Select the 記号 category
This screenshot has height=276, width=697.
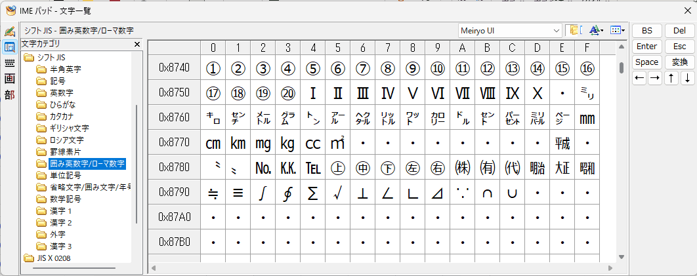tap(51, 81)
